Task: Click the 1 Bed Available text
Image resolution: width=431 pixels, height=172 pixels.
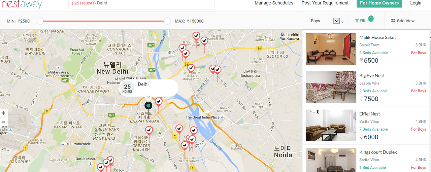Action: 372,168
